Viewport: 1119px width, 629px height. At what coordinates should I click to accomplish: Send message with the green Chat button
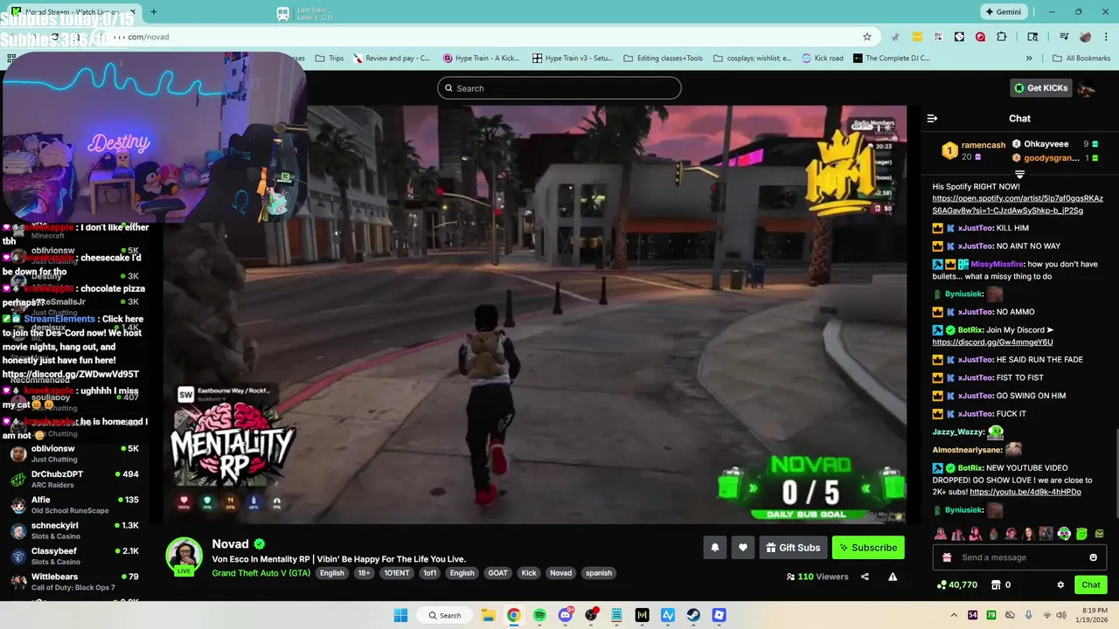(x=1091, y=584)
